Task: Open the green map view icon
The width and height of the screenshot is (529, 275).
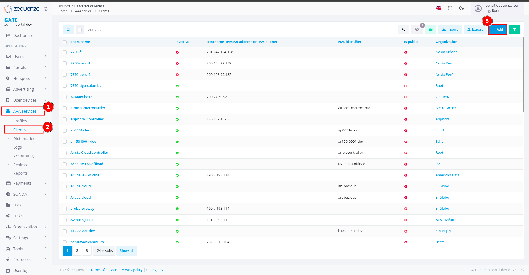Action: pos(430,29)
